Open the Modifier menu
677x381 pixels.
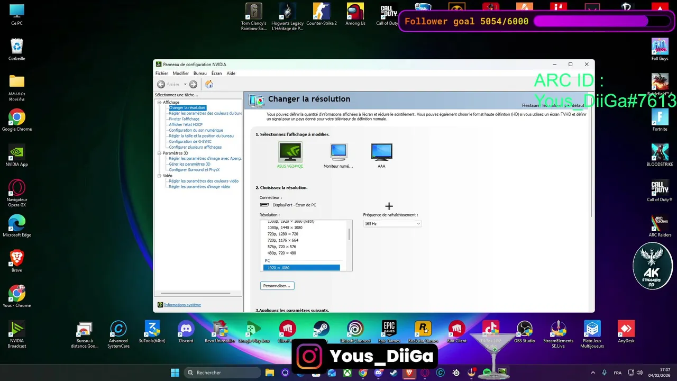tap(180, 73)
